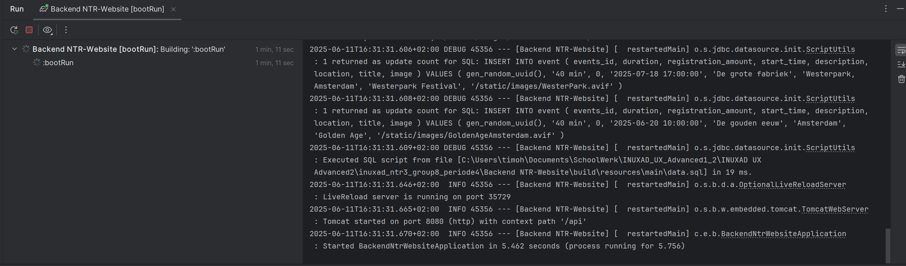Open the TomcatWebServer class link

click(x=835, y=209)
